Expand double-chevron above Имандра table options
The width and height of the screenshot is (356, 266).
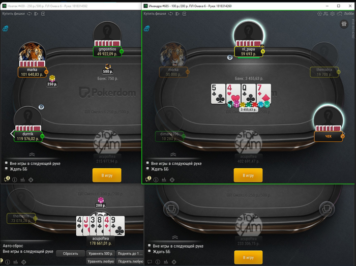pos(173,155)
